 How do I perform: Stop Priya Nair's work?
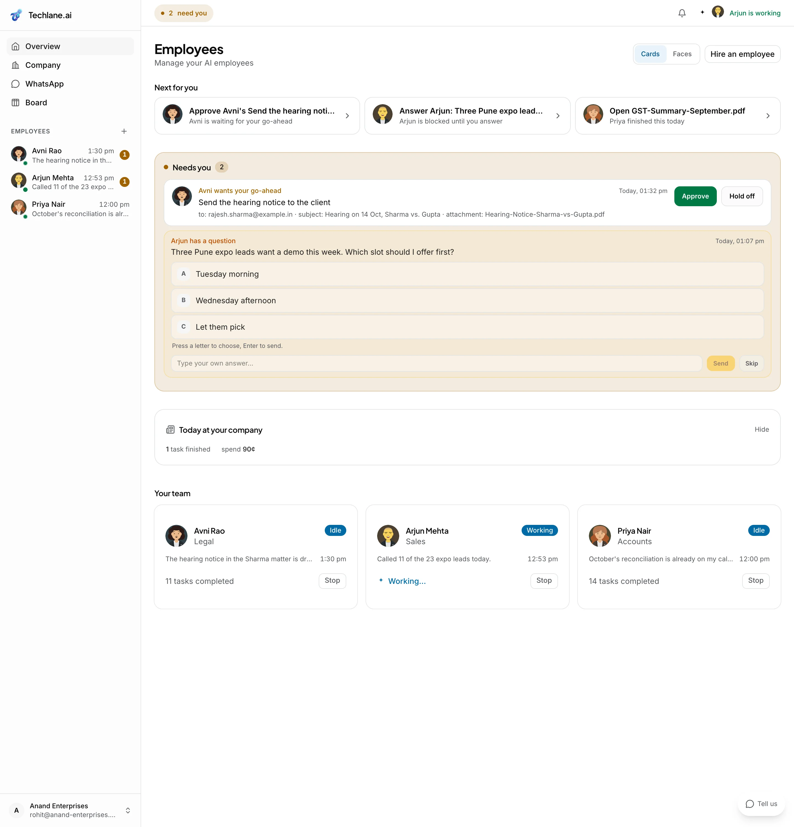point(756,581)
